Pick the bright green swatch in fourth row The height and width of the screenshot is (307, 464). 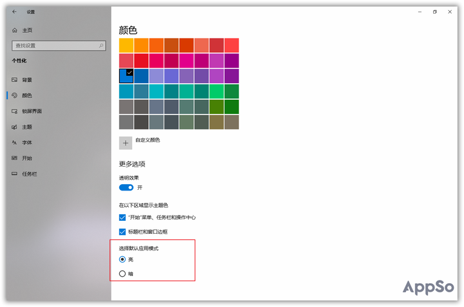click(x=217, y=91)
